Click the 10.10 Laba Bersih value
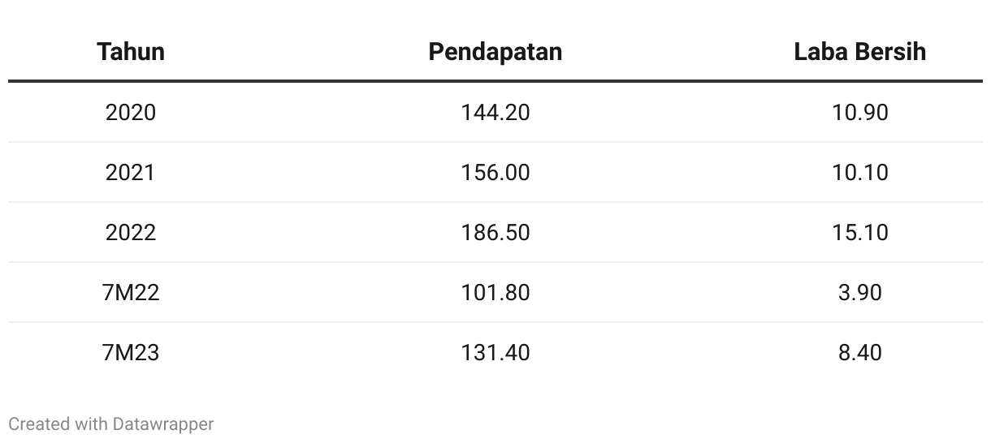This screenshot has height=443, width=991. point(860,172)
